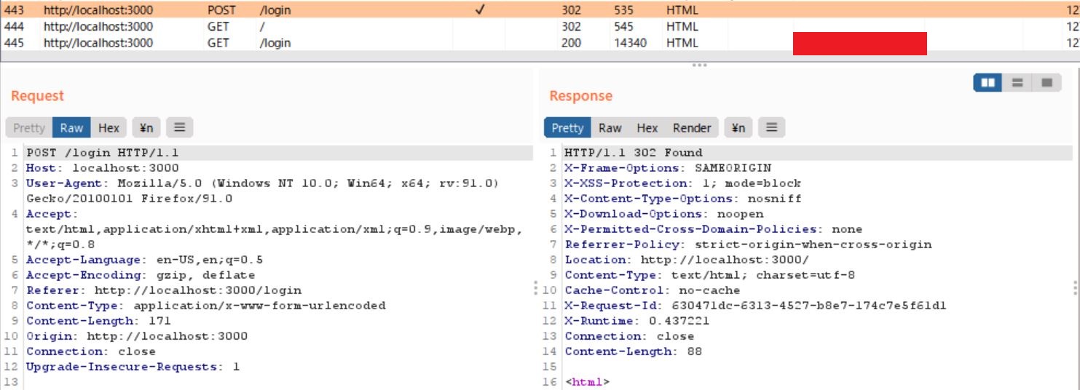
Task: Click the 'HTTP/1.1 302 Found' status line
Action: coord(634,153)
